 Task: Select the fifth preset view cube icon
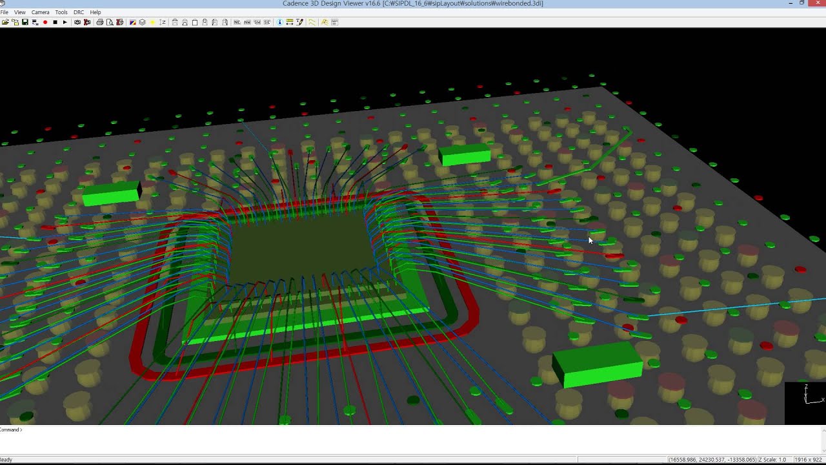pos(214,22)
